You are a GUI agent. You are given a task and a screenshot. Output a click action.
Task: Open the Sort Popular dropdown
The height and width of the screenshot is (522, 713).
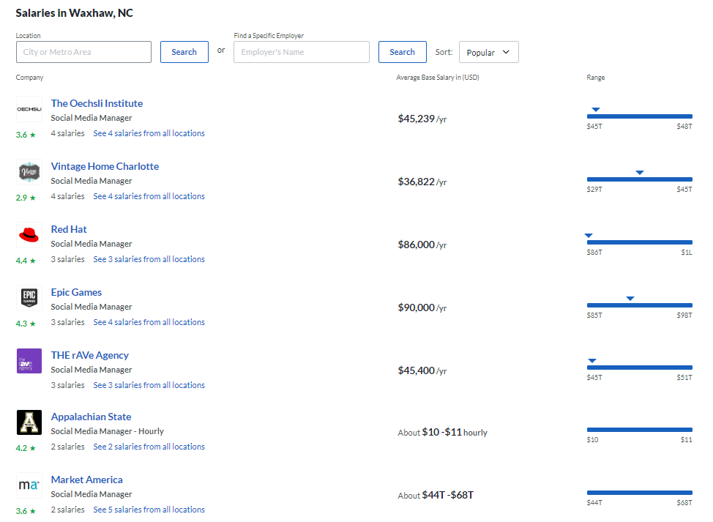(x=489, y=52)
